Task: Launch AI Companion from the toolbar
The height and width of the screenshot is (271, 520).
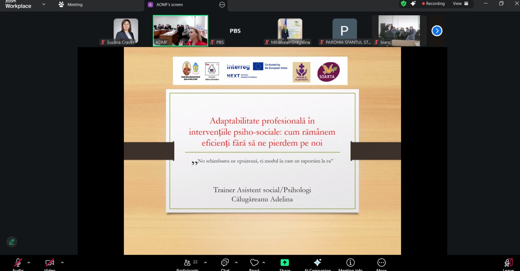Action: click(317, 263)
